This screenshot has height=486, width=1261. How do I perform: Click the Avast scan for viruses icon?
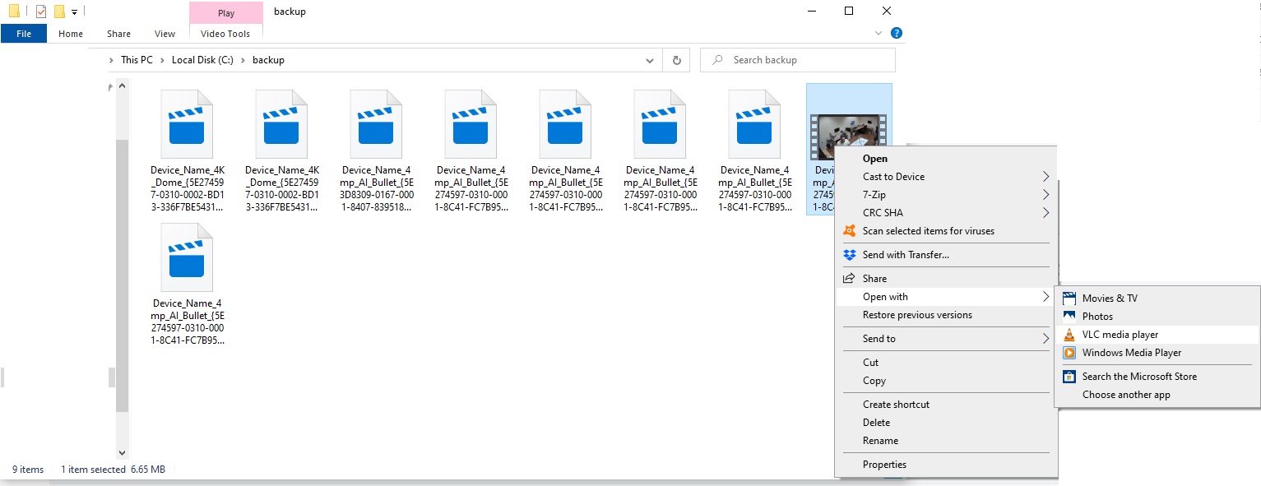850,231
